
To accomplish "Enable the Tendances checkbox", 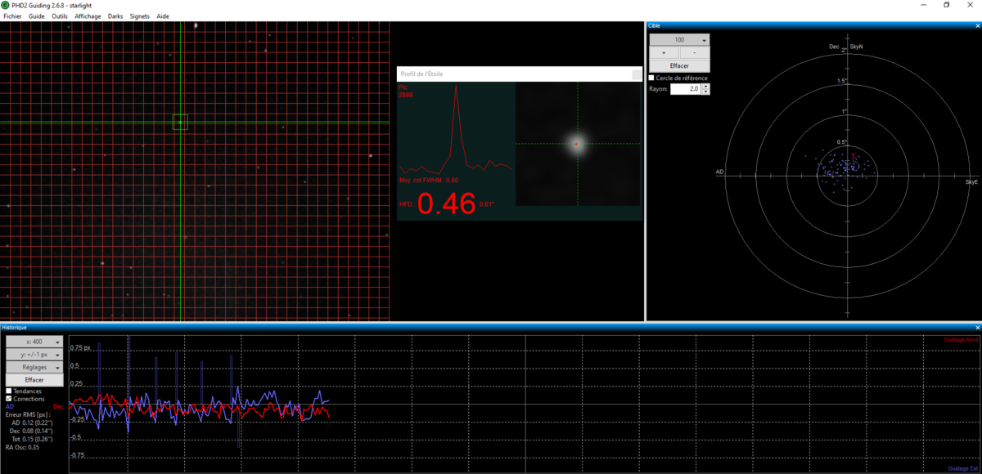I will coord(9,391).
